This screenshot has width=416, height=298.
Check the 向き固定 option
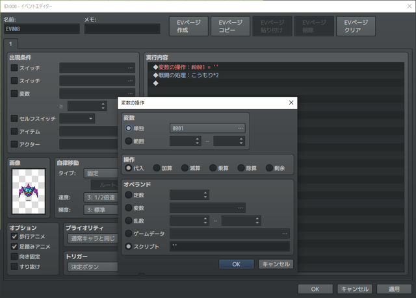click(x=14, y=256)
